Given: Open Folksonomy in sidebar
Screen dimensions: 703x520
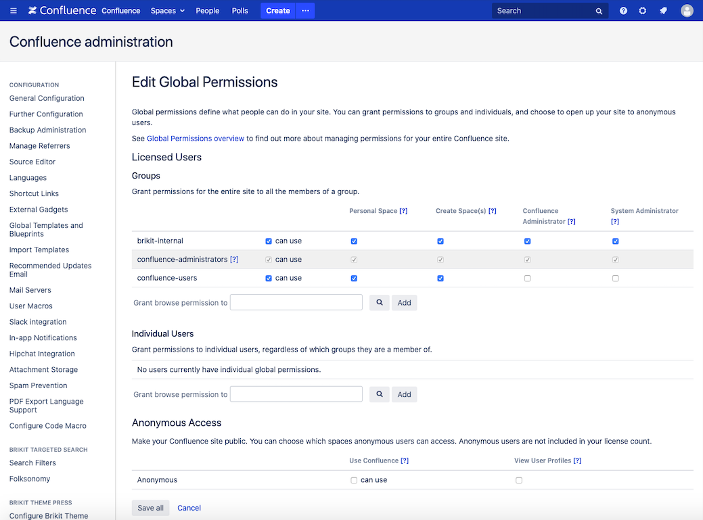Looking at the screenshot, I should (x=30, y=479).
